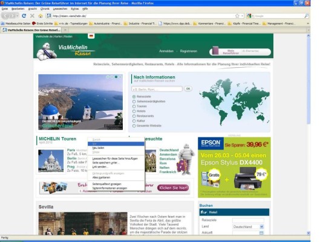Image resolution: width=320 pixels, height=242 pixels.
Task: Click the Hotel booking tab icon
Action: click(203, 212)
